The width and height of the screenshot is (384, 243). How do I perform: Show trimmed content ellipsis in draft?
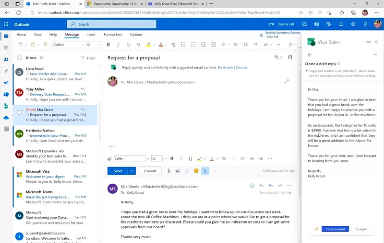(111, 146)
